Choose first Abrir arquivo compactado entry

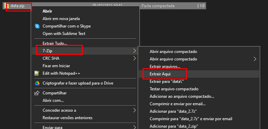[173, 52]
